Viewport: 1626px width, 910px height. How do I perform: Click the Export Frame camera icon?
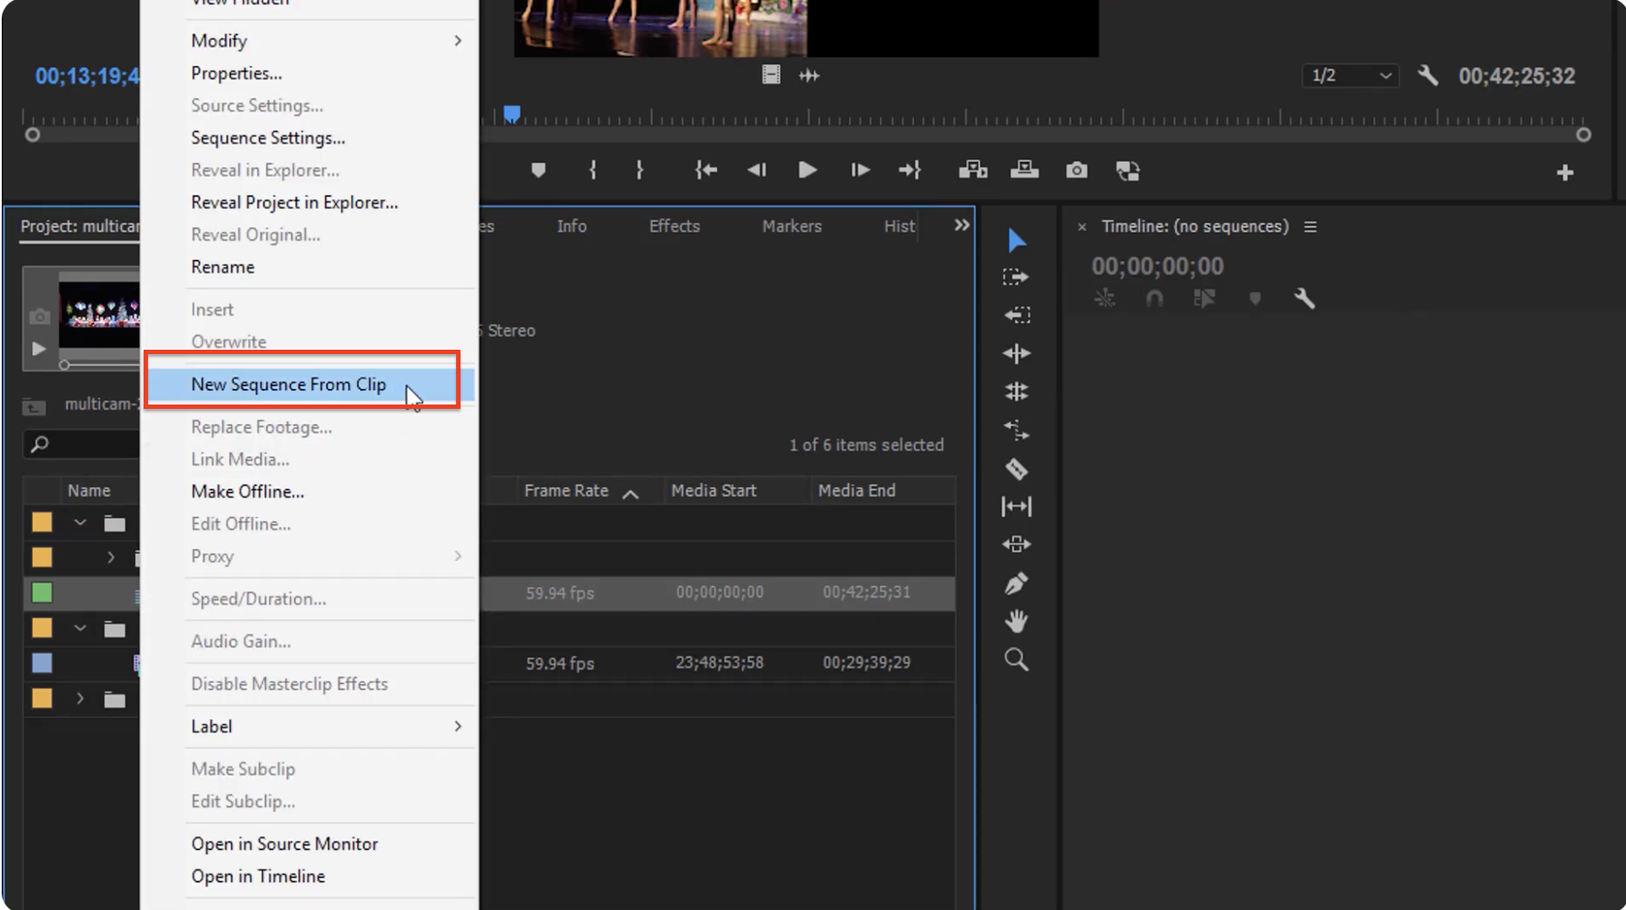(x=1077, y=171)
